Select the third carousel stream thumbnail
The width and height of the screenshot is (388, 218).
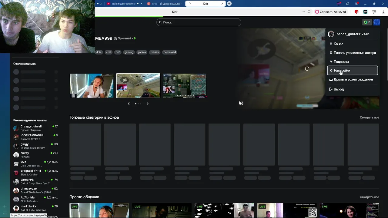(185, 86)
